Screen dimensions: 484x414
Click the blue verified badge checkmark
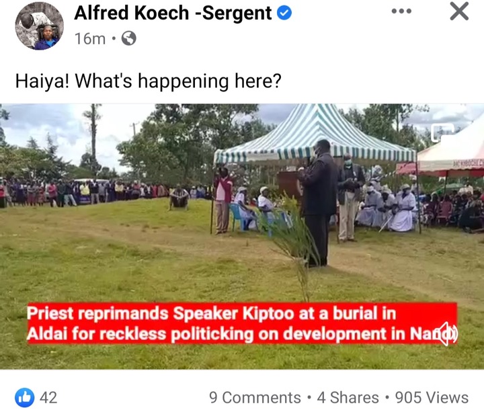[x=284, y=13]
